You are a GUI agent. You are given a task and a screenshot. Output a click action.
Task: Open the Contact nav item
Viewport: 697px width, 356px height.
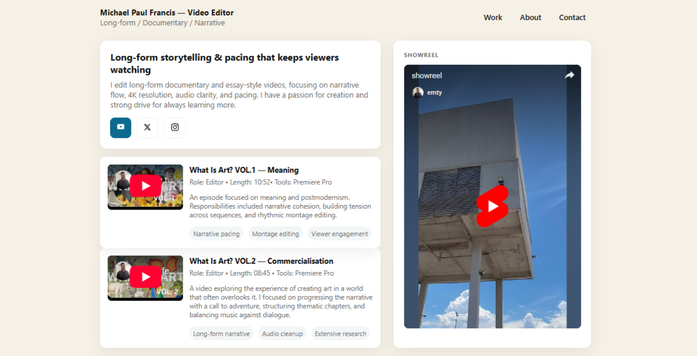[572, 17]
